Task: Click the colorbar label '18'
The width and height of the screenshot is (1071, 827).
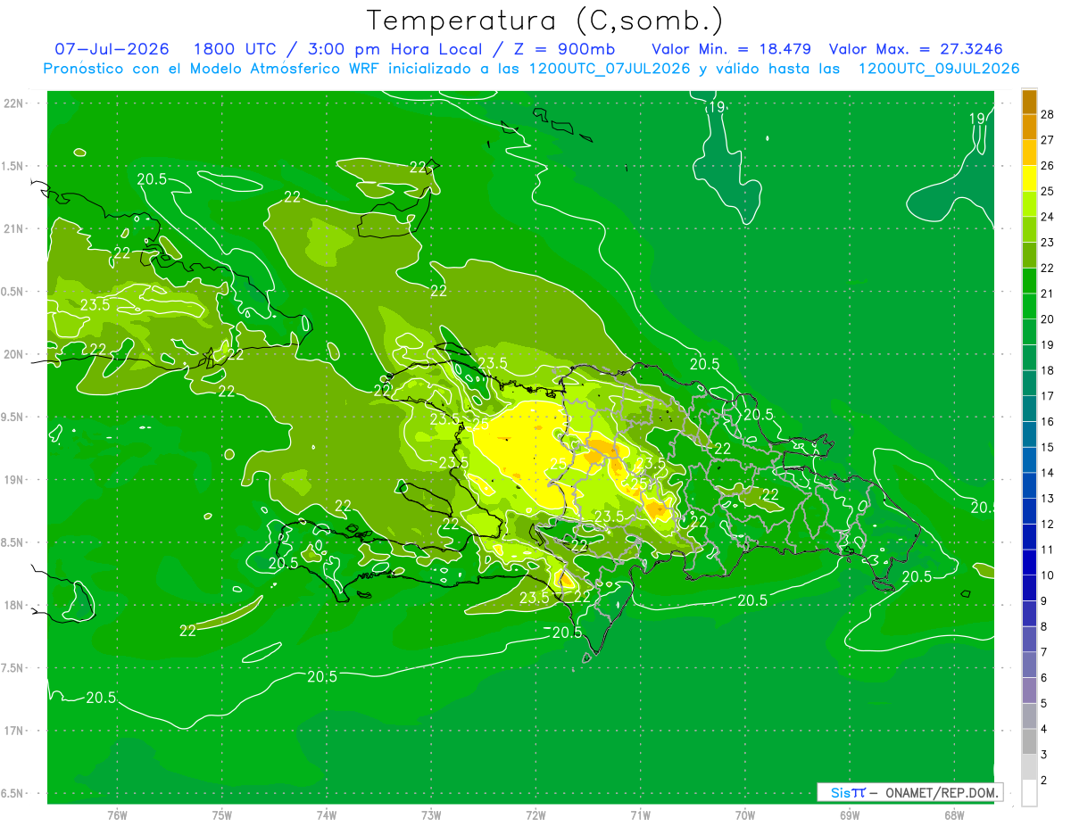Action: (x=1048, y=370)
